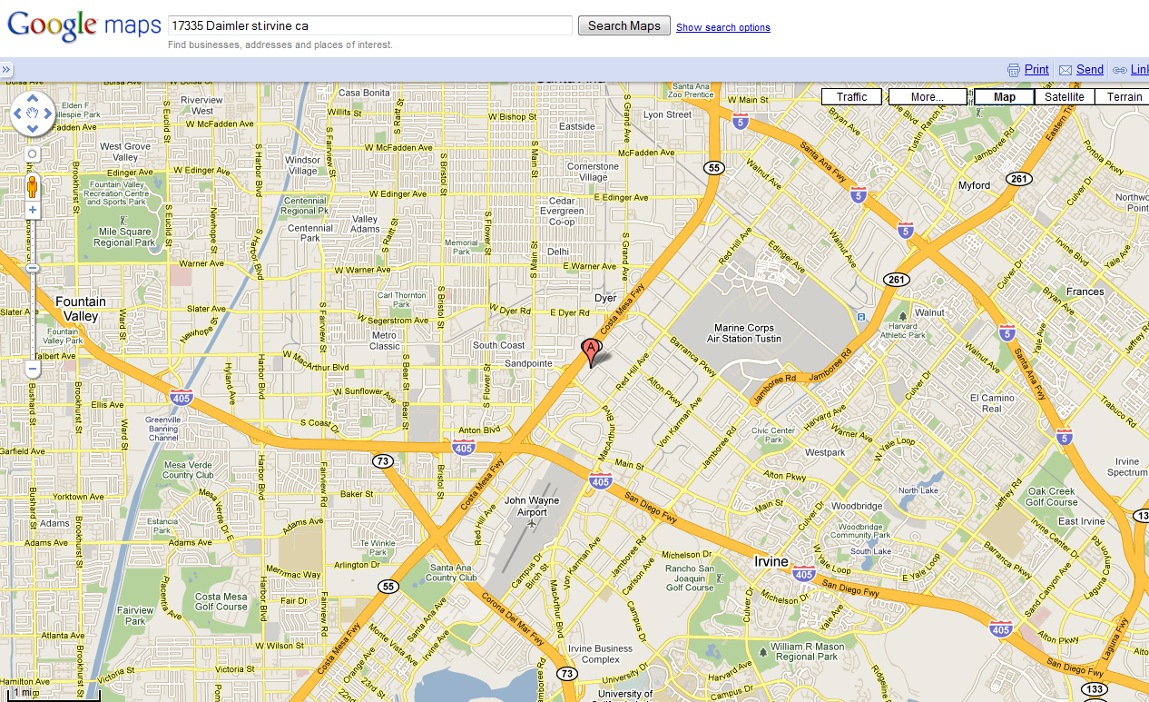Expand the collapsed left side panel
This screenshot has height=702, width=1149.
pos(5,69)
